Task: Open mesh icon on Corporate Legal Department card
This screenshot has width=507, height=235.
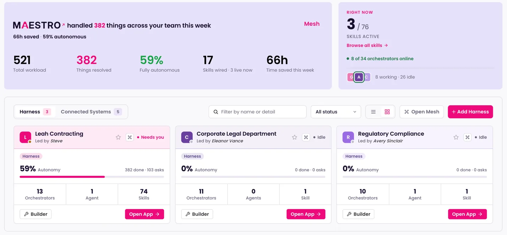Action: [306, 137]
